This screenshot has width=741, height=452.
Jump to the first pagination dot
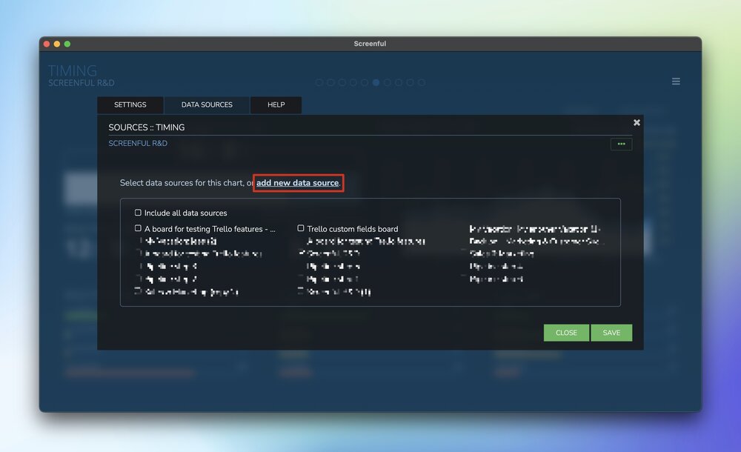pyautogui.click(x=319, y=82)
